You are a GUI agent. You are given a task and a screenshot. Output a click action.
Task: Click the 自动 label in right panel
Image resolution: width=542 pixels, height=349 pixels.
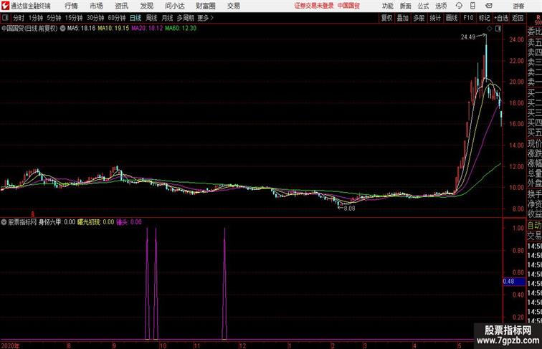click(534, 226)
